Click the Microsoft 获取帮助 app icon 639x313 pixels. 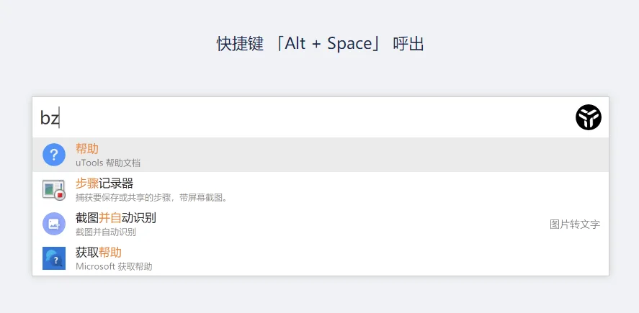click(54, 258)
